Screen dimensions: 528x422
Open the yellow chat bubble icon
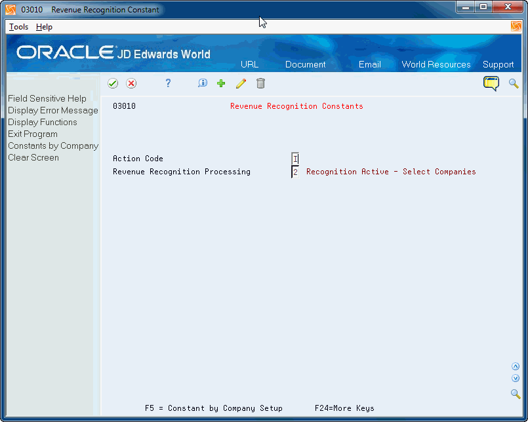491,83
